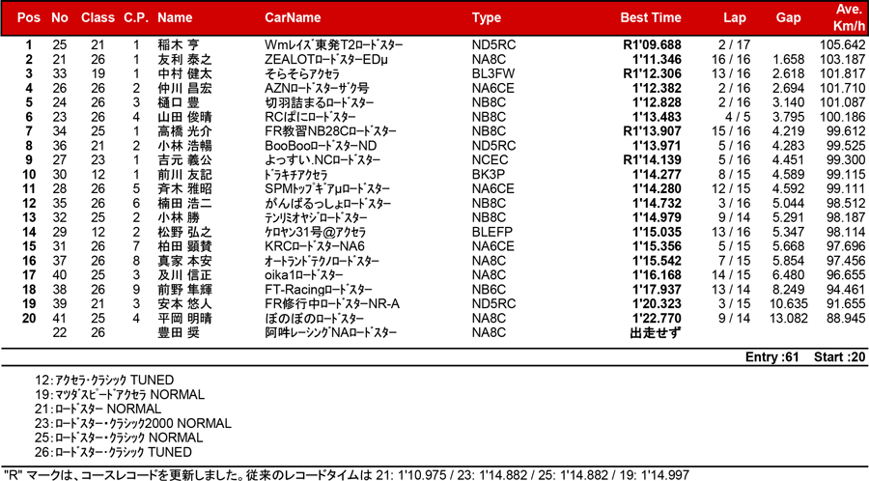Click the Class column header
This screenshot has height=481, width=869.
coord(98,17)
